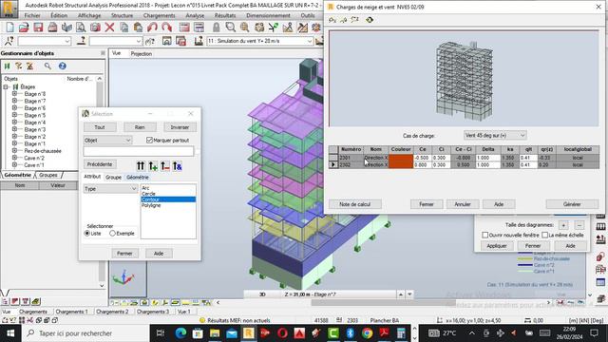Click the bar selection question-mark icon
This screenshot has height=342, width=608.
pos(81,41)
